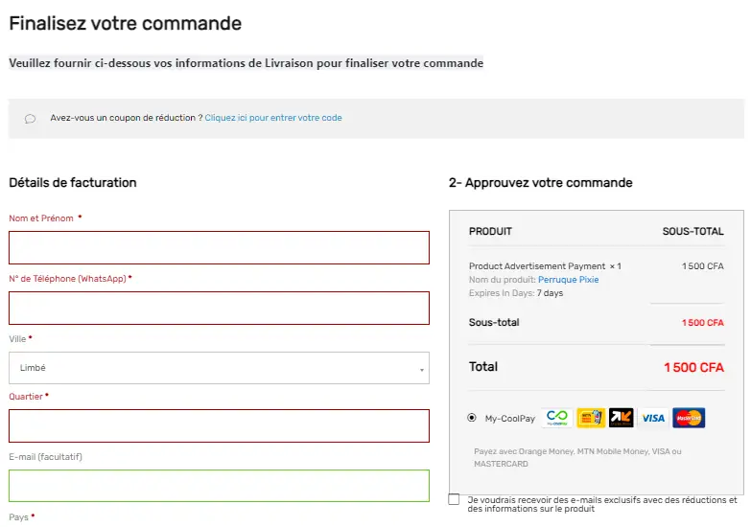This screenshot has height=527, width=751.
Task: Select the E-mail facultatif input field
Action: point(219,486)
